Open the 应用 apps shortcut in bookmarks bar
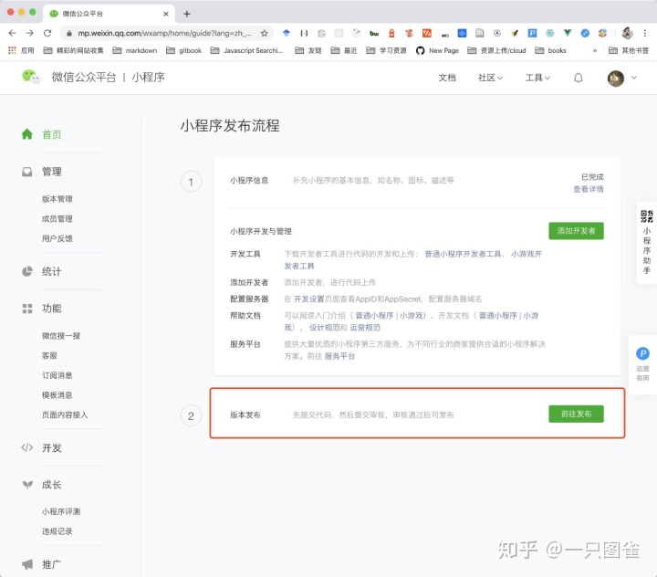Screen dimensions: 657x577 [21, 50]
